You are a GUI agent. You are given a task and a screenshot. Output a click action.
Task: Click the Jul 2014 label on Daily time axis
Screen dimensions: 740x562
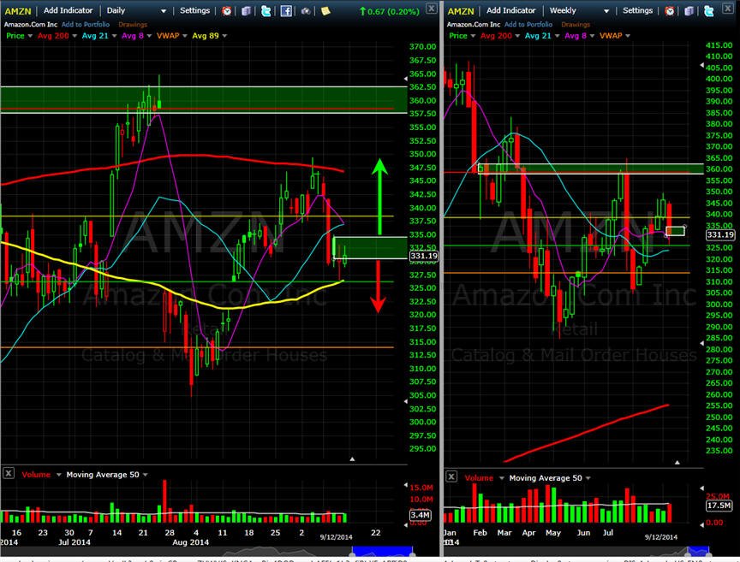click(75, 542)
